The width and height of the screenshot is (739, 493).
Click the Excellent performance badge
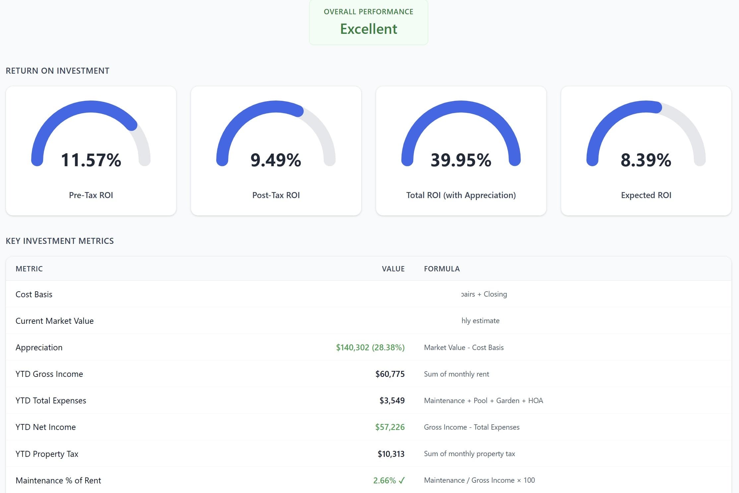[x=368, y=29]
